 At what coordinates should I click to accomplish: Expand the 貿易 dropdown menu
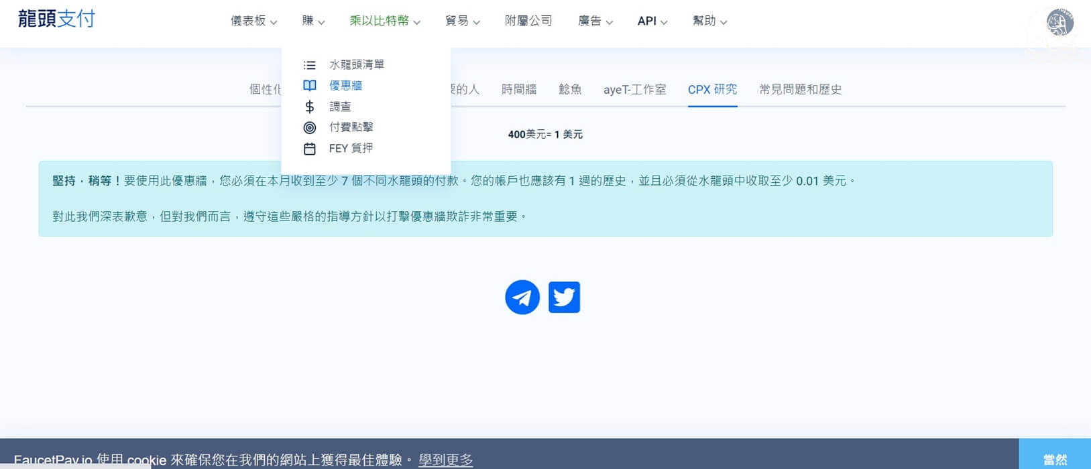tap(463, 21)
